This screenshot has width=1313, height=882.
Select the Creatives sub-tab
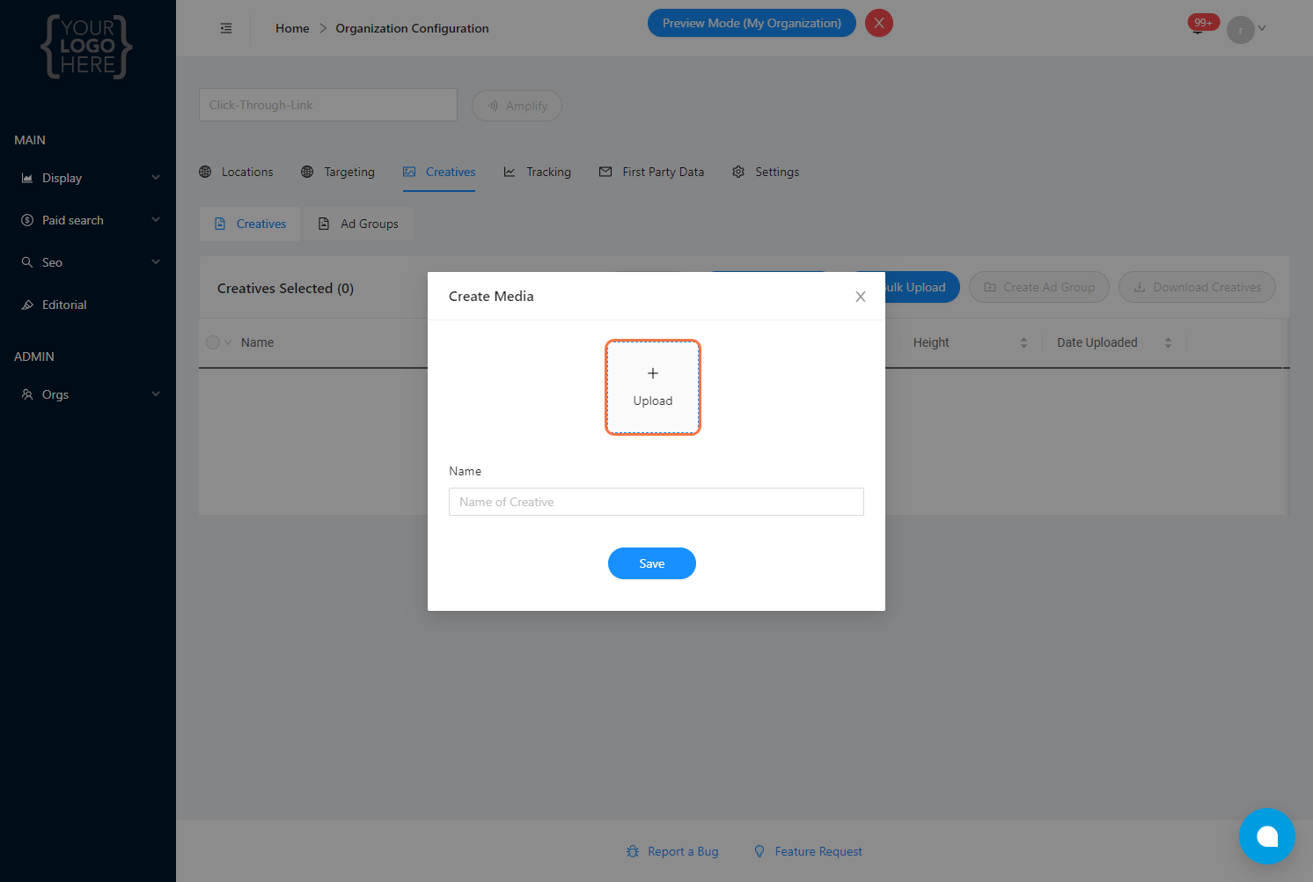(x=250, y=224)
